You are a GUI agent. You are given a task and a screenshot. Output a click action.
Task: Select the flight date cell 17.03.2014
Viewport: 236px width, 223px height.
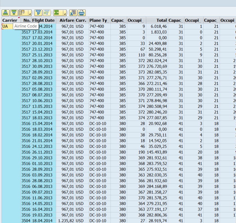pyautogui.click(x=42, y=32)
